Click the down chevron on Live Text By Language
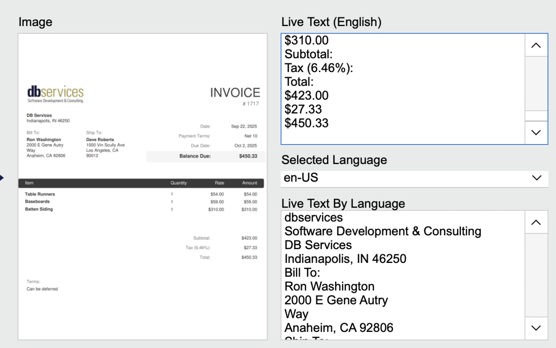The width and height of the screenshot is (556, 348). pyautogui.click(x=536, y=328)
